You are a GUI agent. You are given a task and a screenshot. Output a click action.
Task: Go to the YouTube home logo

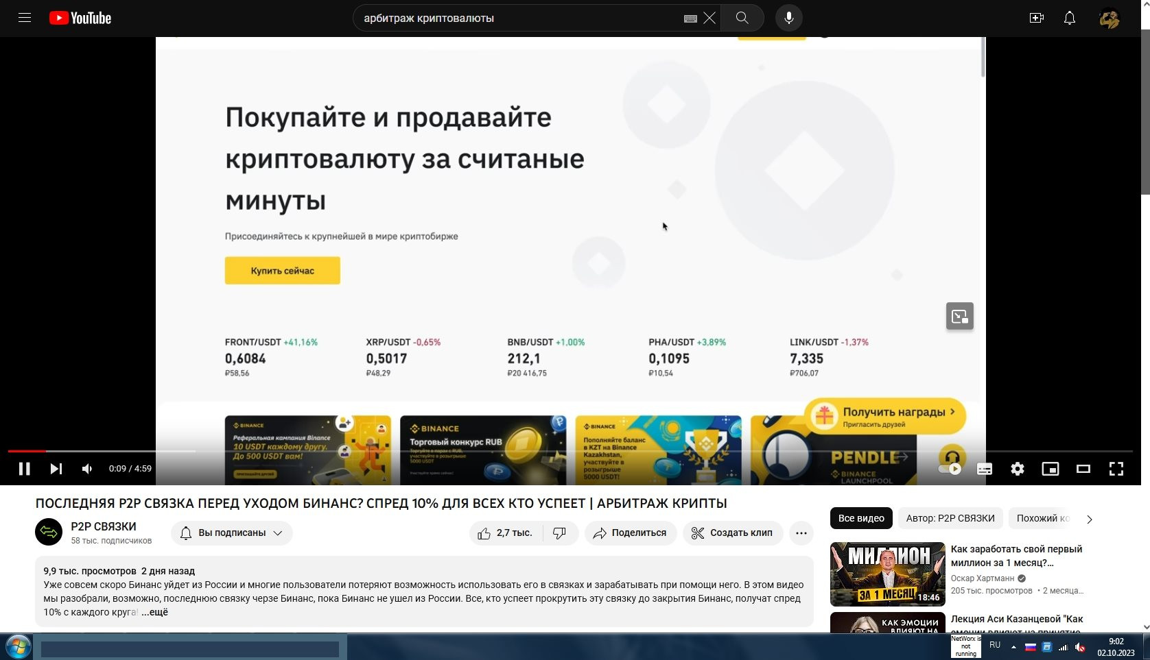pyautogui.click(x=80, y=18)
